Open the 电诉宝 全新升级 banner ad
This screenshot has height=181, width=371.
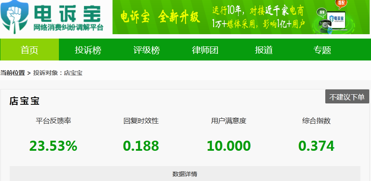point(241,17)
